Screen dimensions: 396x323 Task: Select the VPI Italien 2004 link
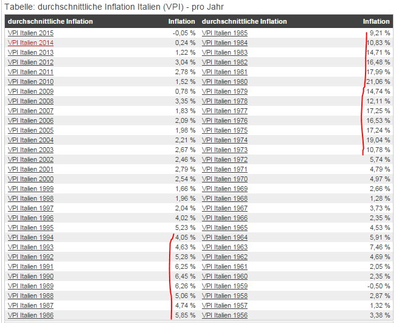click(30, 140)
